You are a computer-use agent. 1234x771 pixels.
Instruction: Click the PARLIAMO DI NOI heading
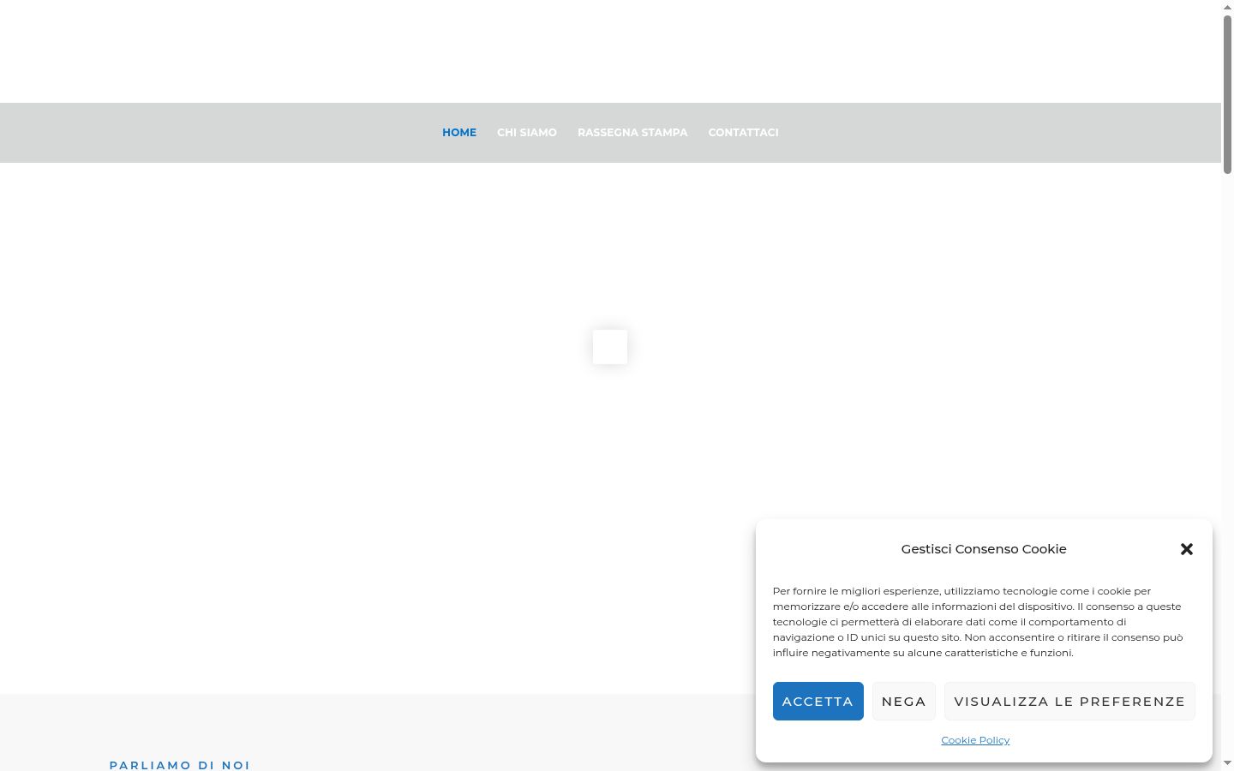pos(180,765)
